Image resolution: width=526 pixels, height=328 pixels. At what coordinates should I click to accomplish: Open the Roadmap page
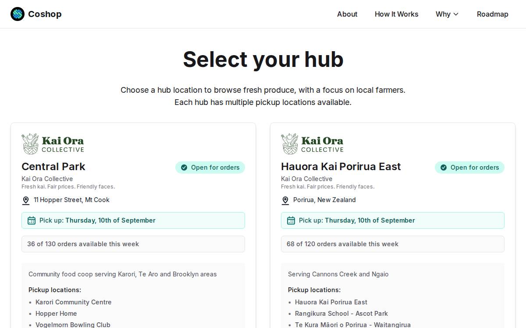coord(492,14)
